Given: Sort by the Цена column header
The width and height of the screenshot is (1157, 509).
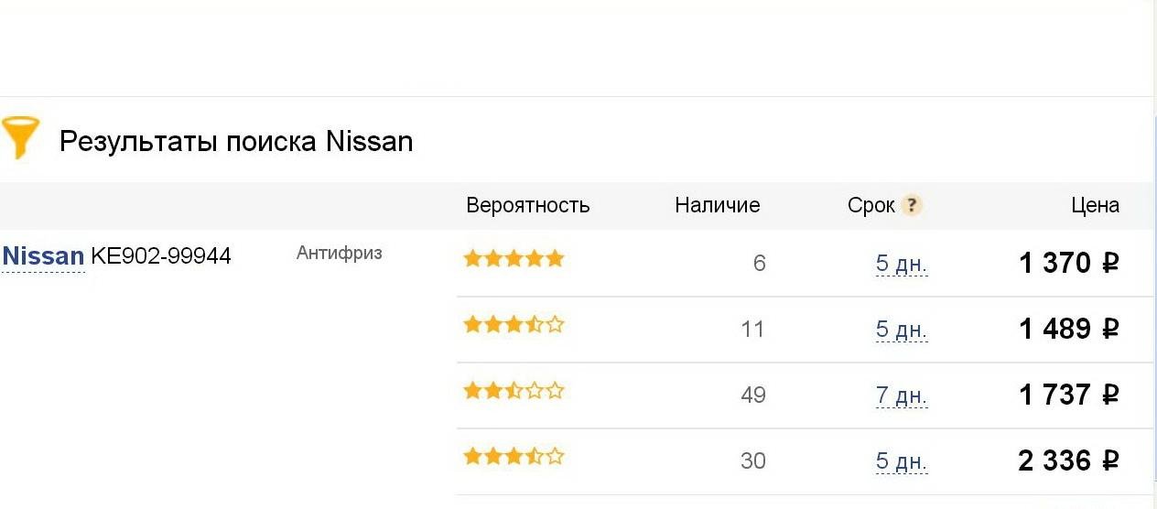Looking at the screenshot, I should [x=1095, y=206].
